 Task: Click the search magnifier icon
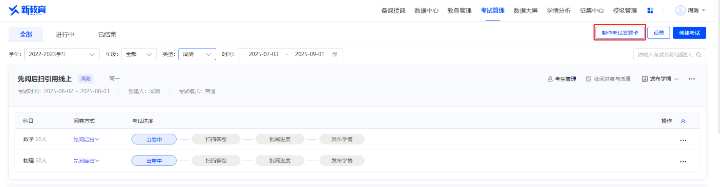698,55
